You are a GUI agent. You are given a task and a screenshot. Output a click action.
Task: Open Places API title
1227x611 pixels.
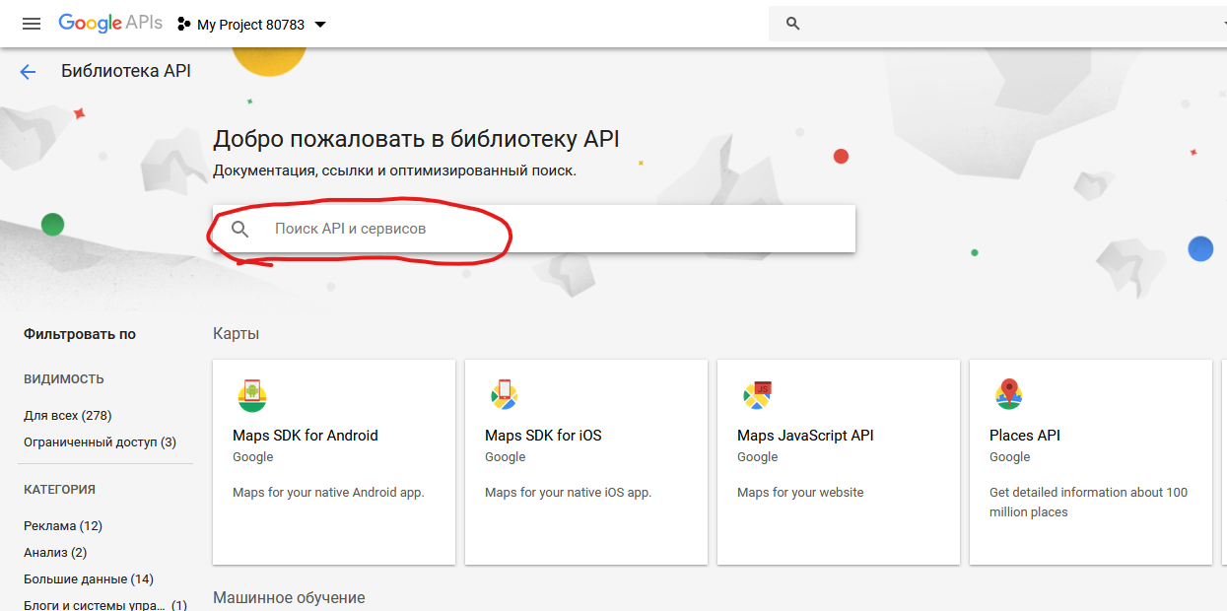coord(1025,436)
